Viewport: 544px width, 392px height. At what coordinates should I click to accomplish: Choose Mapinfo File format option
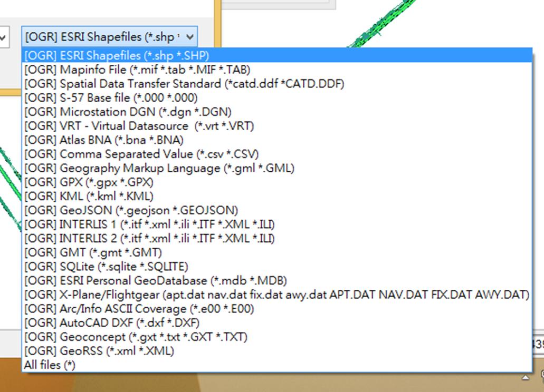[x=277, y=70]
